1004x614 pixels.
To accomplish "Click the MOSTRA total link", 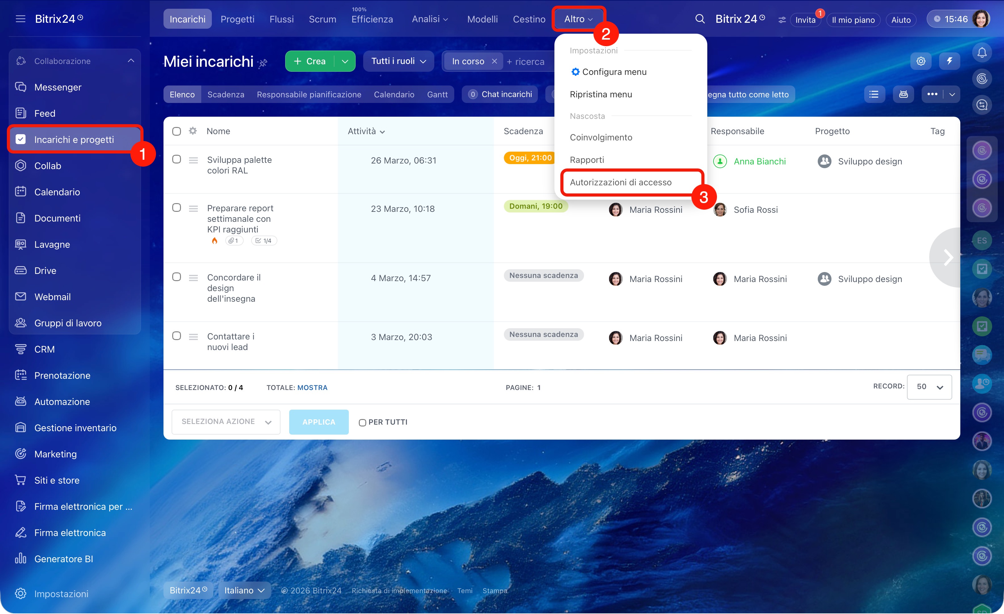I will (312, 387).
